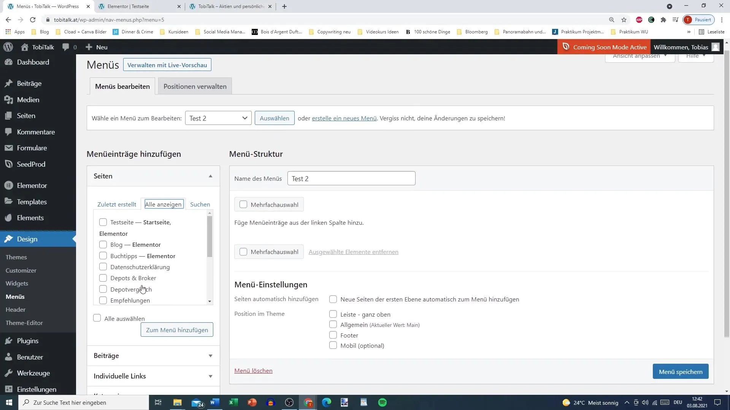Viewport: 730px width, 410px height.
Task: Click the Werkzeuge icon in sidebar
Action: (x=8, y=373)
